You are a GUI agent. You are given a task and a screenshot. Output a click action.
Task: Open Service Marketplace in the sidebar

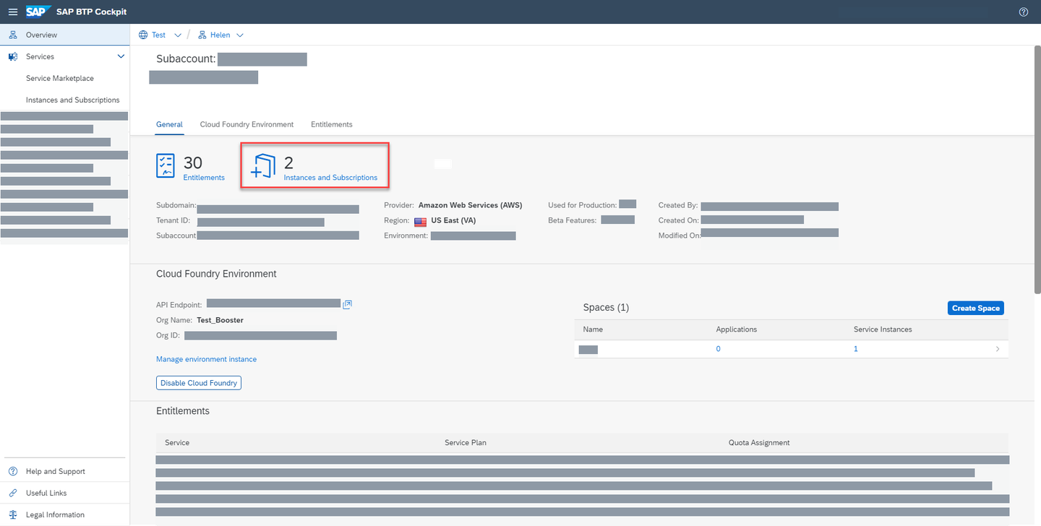60,78
